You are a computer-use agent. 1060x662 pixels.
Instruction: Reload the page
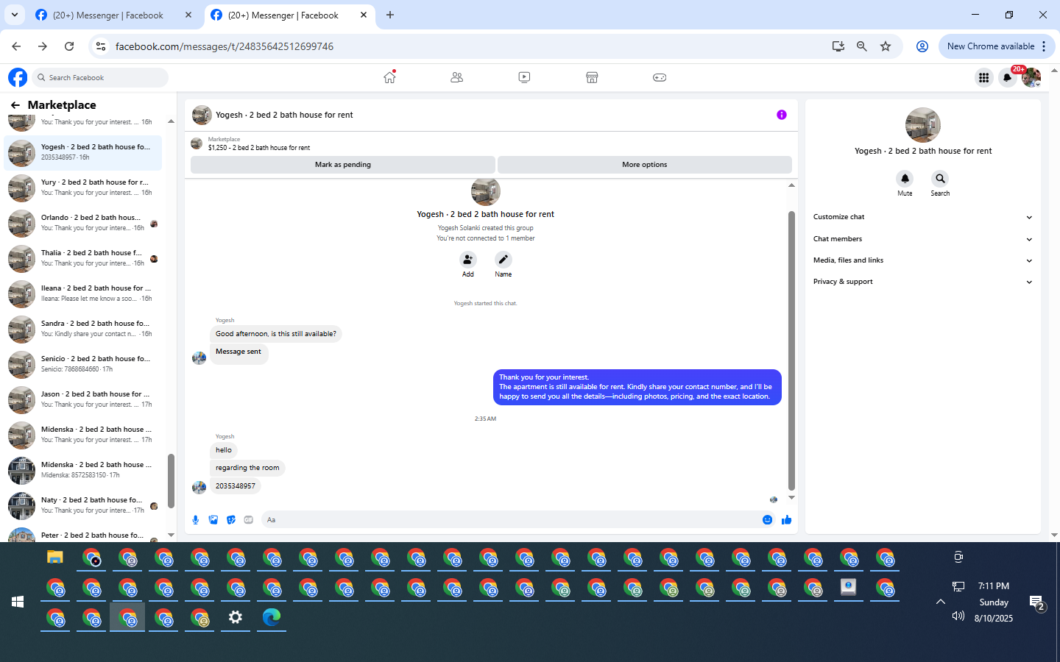point(69,46)
